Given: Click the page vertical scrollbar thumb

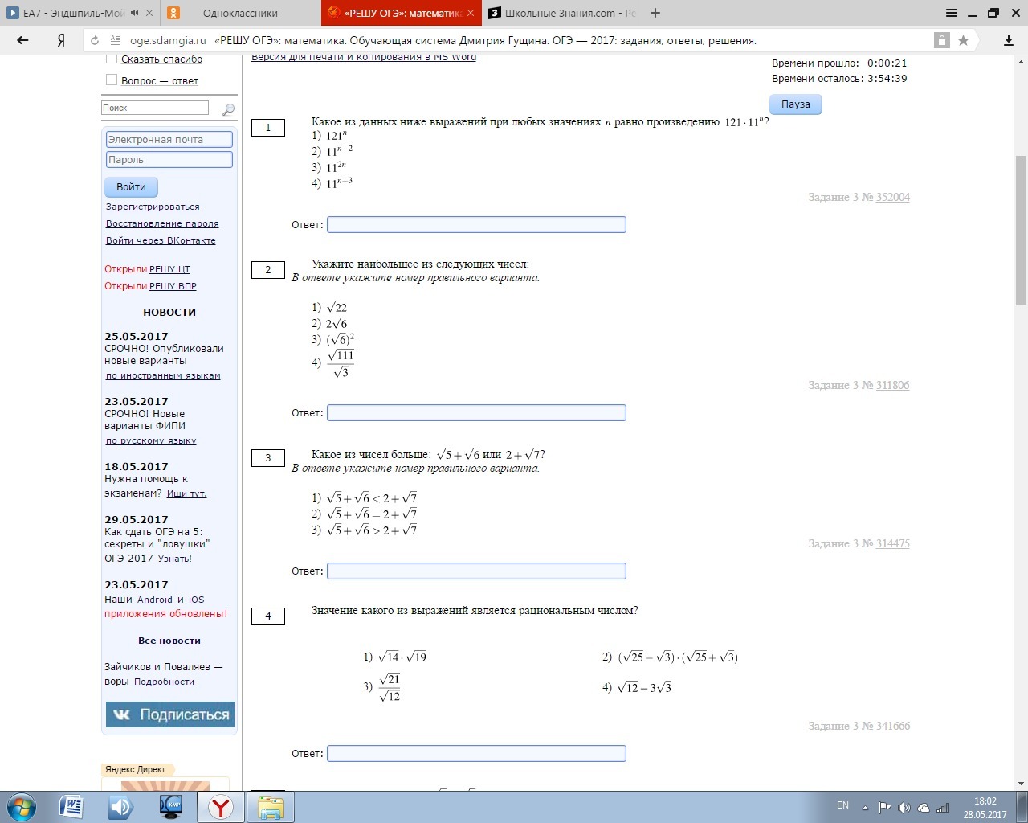Looking at the screenshot, I should (x=1021, y=230).
